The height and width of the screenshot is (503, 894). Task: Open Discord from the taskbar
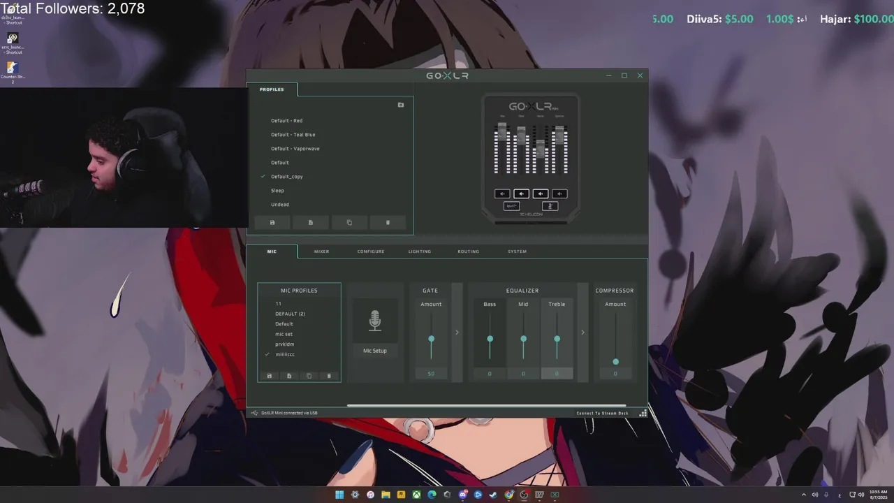[462, 495]
